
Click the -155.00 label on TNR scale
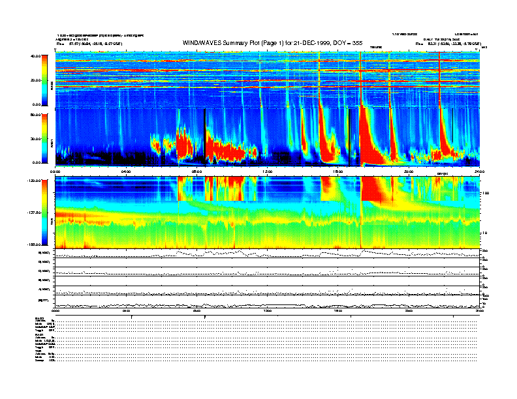(x=34, y=244)
